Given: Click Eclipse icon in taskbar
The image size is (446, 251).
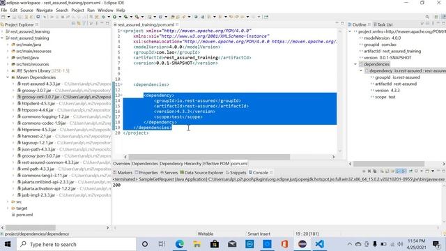Looking at the screenshot, I should 302,244.
